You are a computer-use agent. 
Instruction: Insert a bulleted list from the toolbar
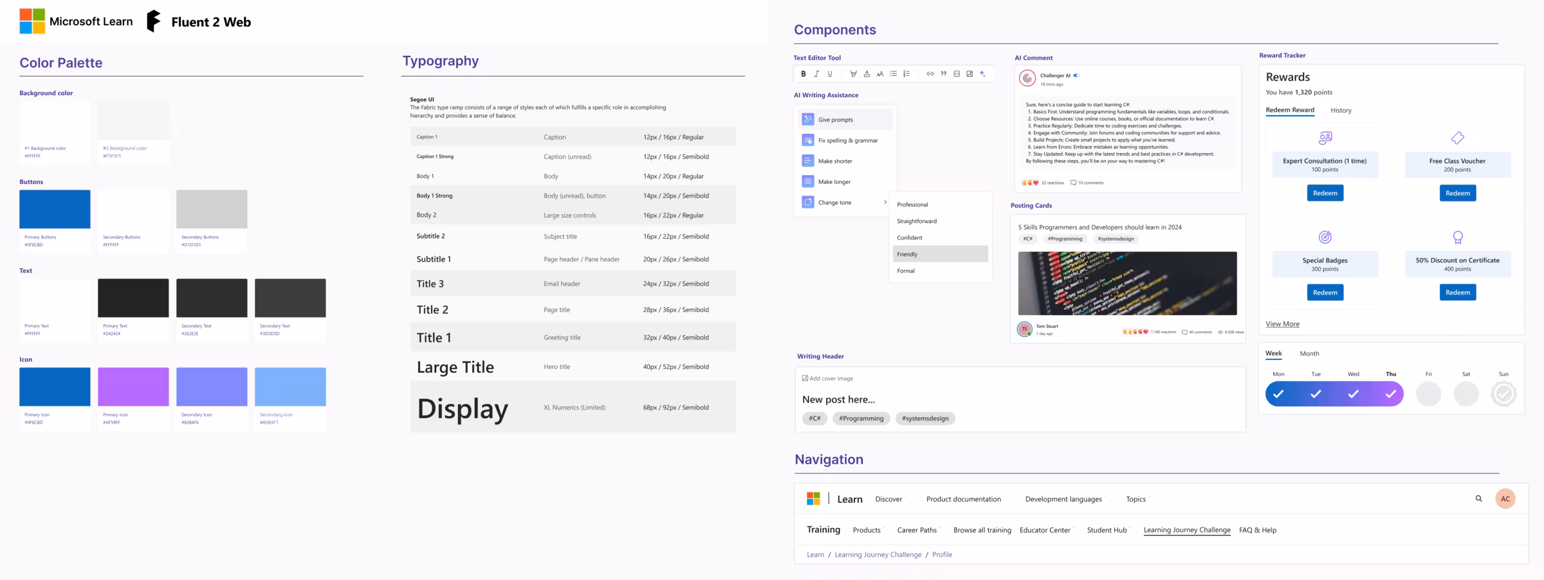pos(893,74)
